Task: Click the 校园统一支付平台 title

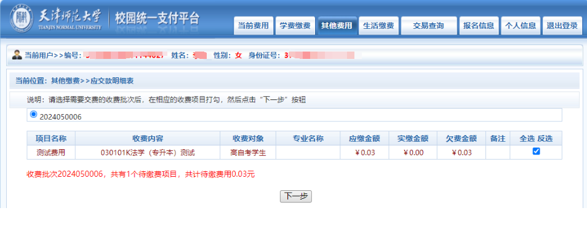Action: (x=158, y=18)
